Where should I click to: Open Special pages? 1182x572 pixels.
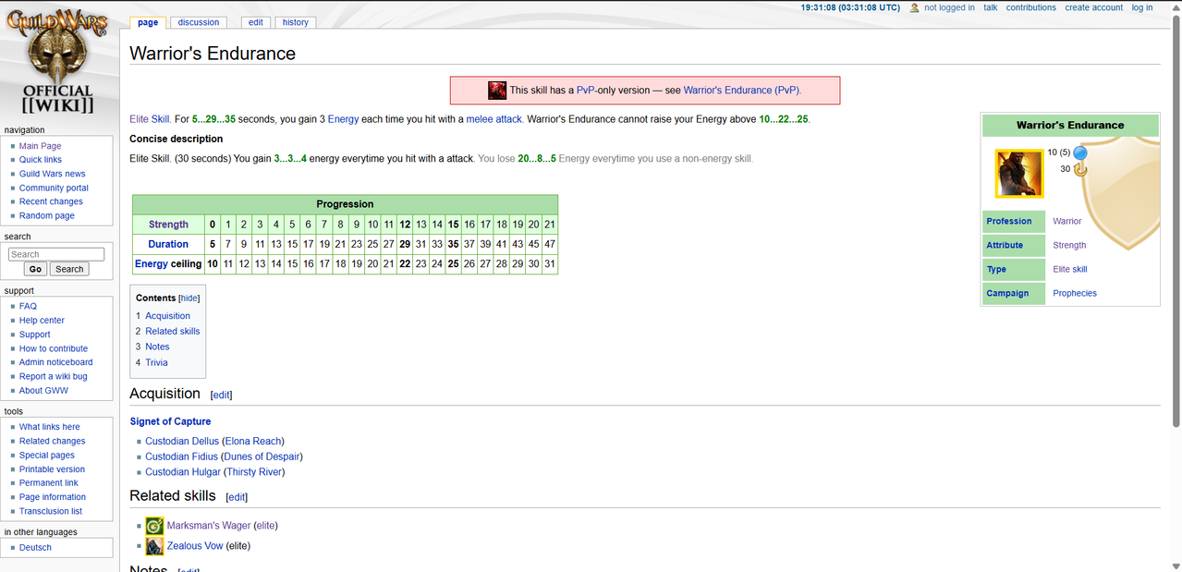tap(47, 455)
